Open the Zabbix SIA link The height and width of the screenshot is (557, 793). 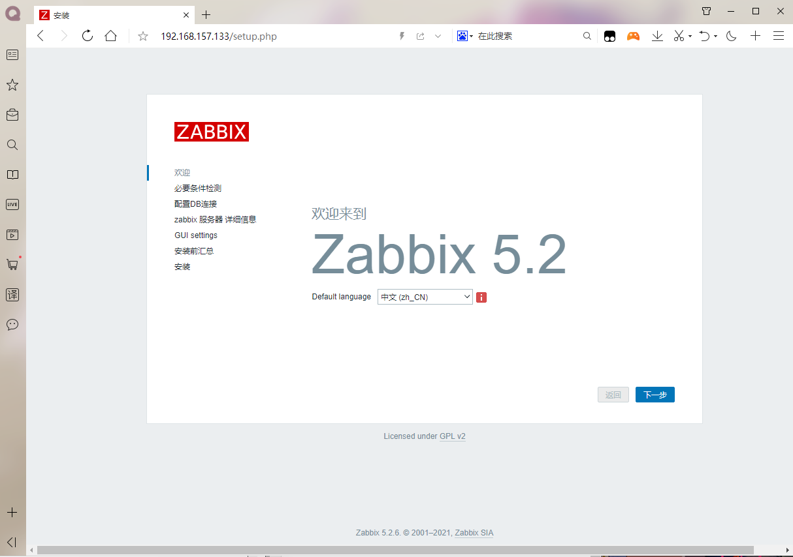(474, 533)
